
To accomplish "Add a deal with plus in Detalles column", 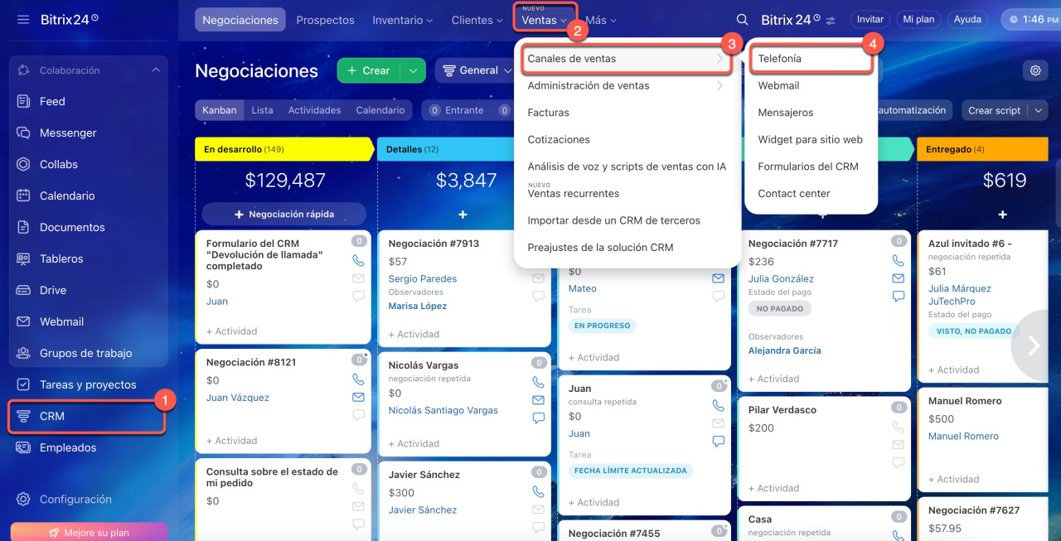I will point(463,215).
